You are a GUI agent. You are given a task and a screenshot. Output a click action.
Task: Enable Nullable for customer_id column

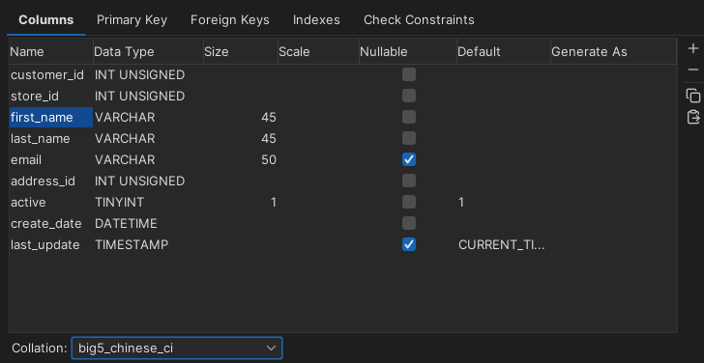click(408, 74)
